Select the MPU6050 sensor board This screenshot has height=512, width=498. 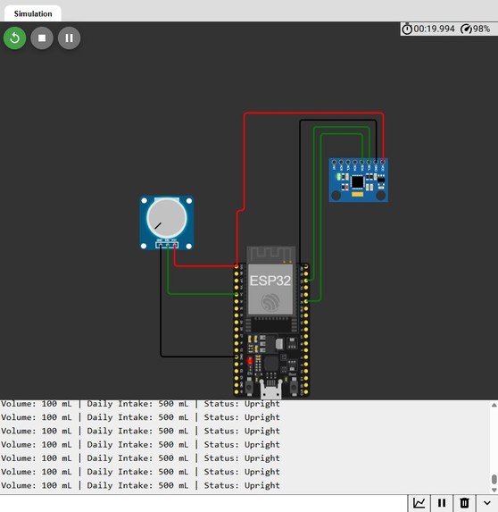coord(358,180)
